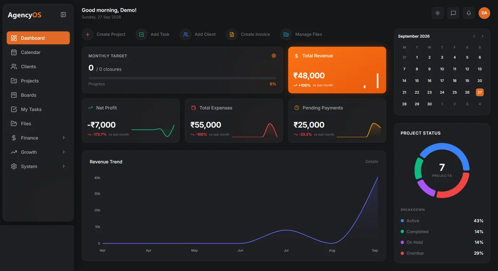Toggle light theme with the sun icon

pyautogui.click(x=438, y=13)
